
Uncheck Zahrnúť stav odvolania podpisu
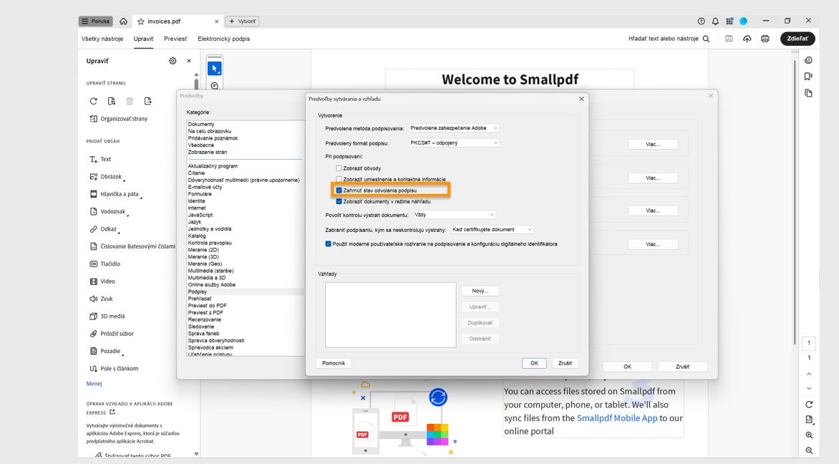click(339, 190)
